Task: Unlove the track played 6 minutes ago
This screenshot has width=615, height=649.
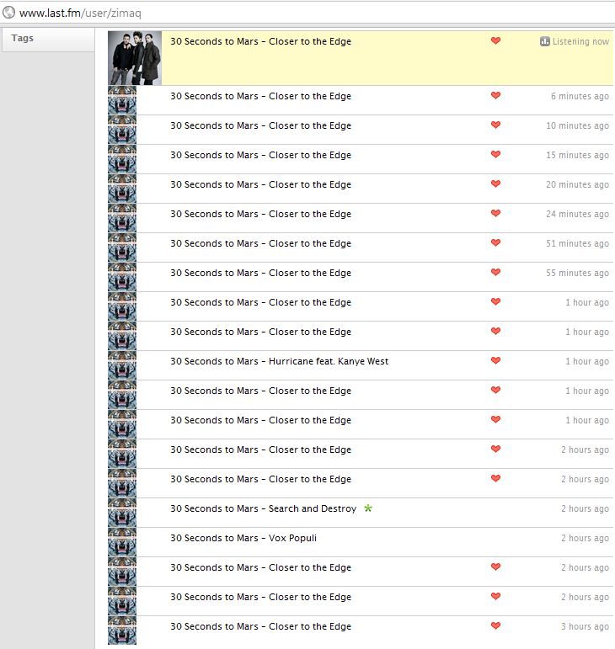Action: [495, 95]
